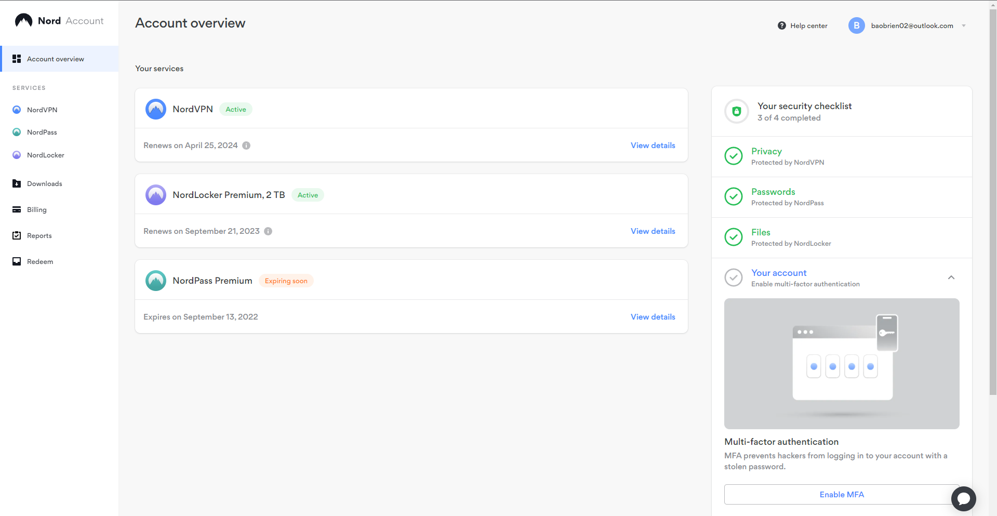This screenshot has width=997, height=516.
Task: Click the Enable MFA button
Action: 842,495
